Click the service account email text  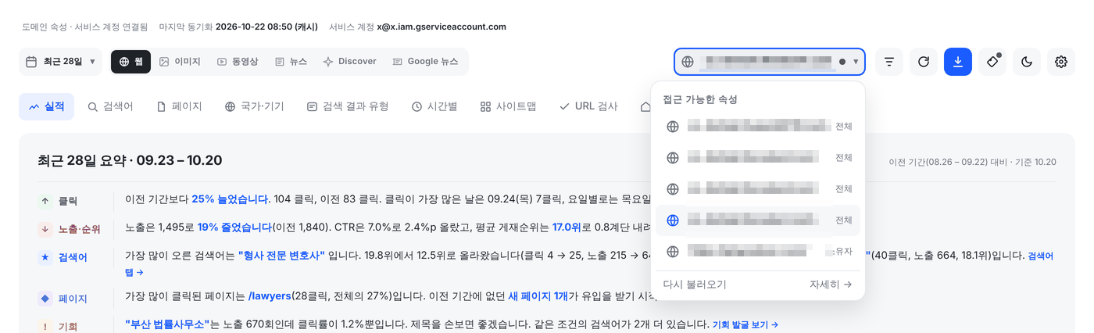coord(442,27)
